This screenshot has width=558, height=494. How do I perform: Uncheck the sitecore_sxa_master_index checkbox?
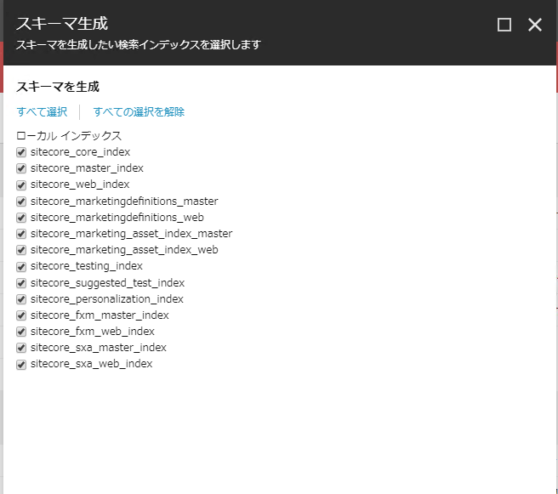click(x=22, y=348)
